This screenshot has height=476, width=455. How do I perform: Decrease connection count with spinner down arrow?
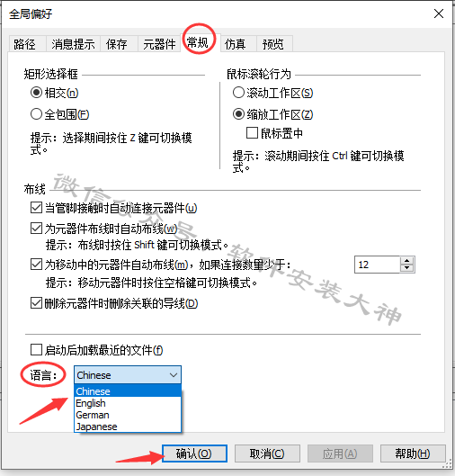(x=406, y=268)
